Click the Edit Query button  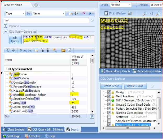pos(15,39)
